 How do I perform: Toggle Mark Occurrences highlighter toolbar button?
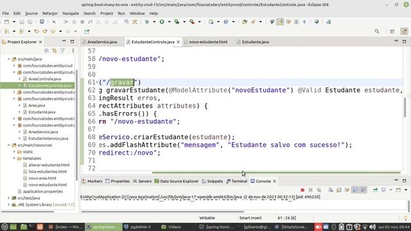coord(280,22)
